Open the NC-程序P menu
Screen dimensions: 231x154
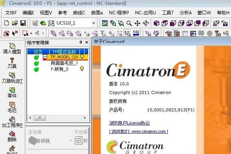(x=119, y=13)
